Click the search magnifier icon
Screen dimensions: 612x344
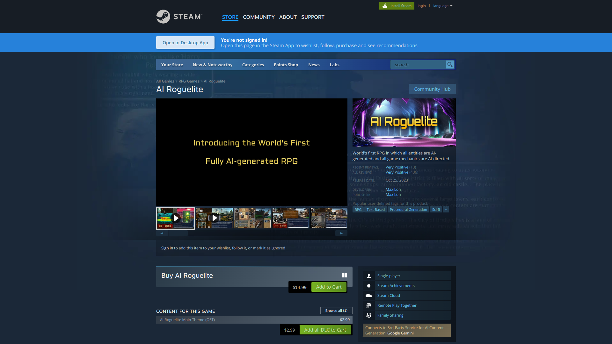(x=450, y=65)
